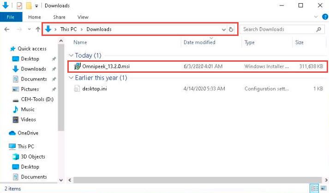Open 3D Objects under This PC

pos(33,157)
